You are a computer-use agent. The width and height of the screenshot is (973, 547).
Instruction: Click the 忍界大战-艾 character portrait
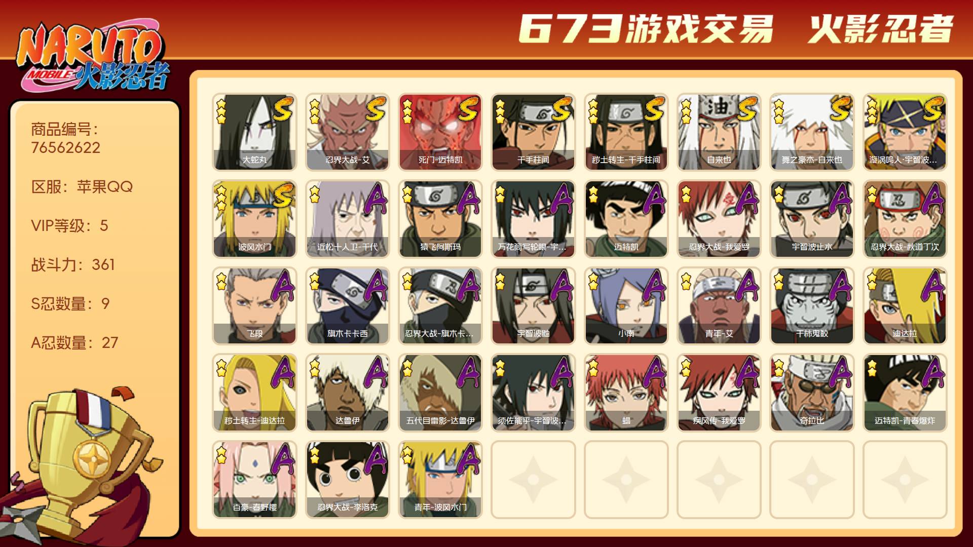347,132
